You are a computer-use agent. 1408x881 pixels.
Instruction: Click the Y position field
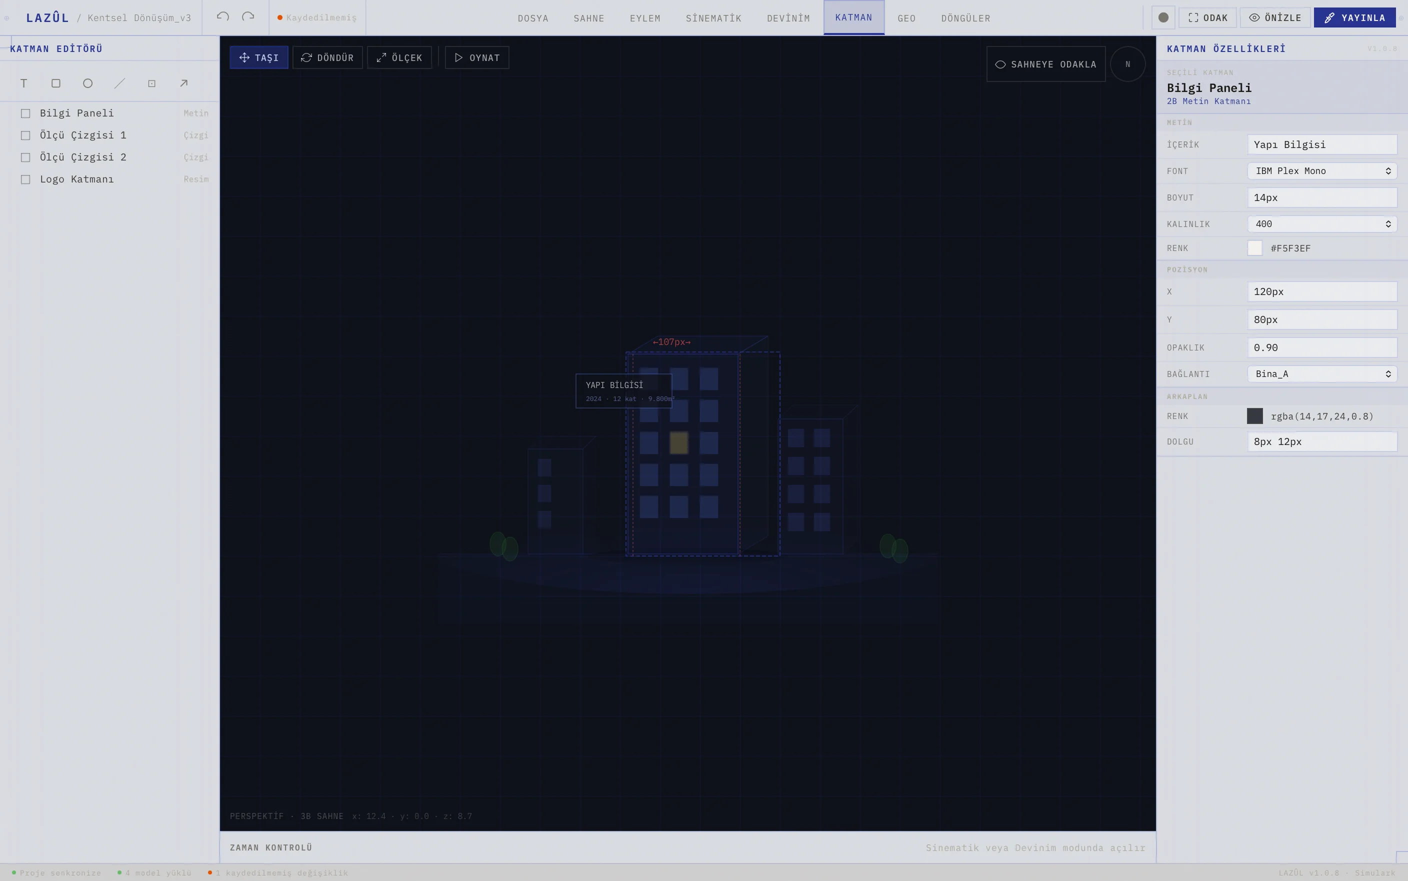pos(1322,320)
